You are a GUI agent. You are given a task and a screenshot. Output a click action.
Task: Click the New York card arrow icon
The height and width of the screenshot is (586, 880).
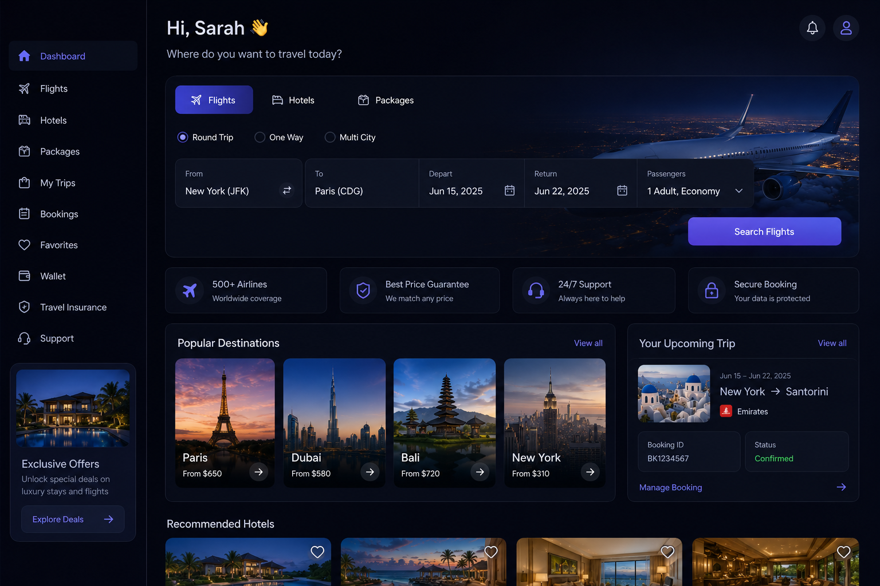tap(590, 472)
